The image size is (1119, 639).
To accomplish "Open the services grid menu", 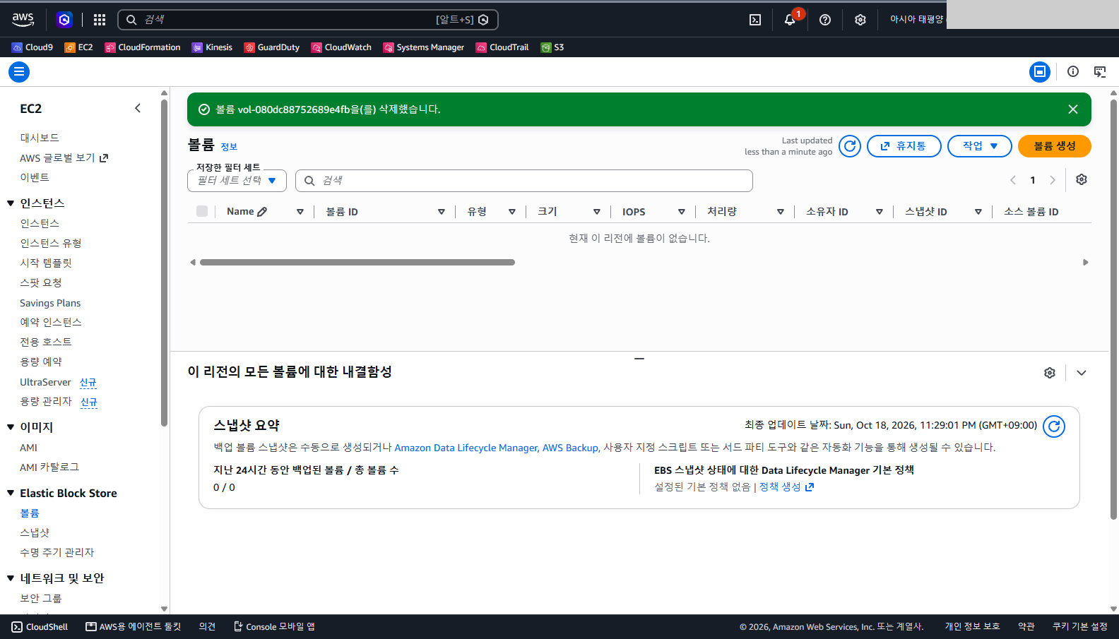I will point(100,20).
